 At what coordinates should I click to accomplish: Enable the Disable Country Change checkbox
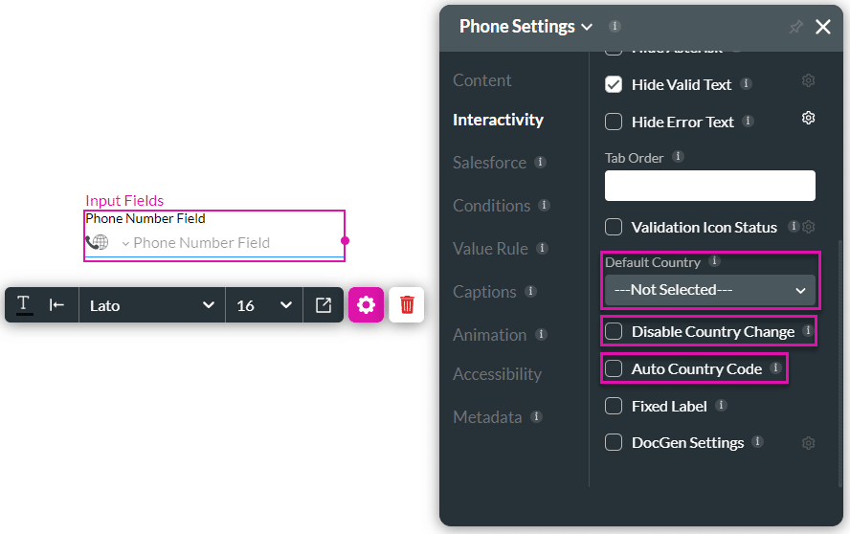pos(614,332)
